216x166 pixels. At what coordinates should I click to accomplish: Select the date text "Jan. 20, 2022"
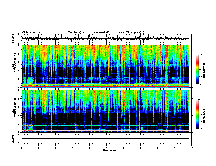click(76, 33)
